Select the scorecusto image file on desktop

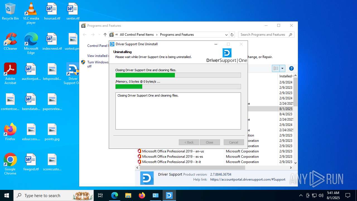pyautogui.click(x=52, y=162)
